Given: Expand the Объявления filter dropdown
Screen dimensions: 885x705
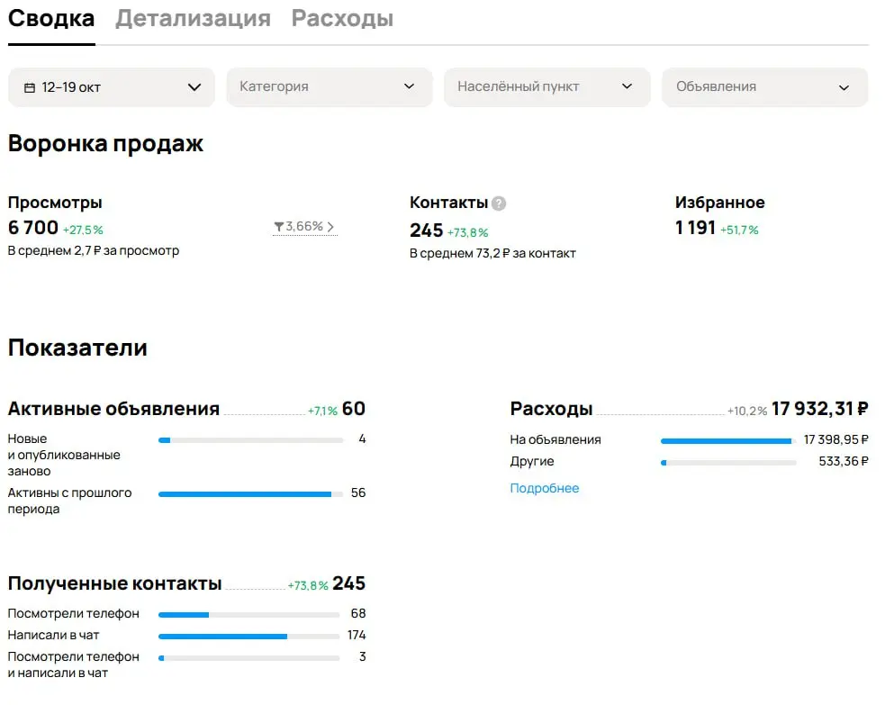Looking at the screenshot, I should pos(764,86).
